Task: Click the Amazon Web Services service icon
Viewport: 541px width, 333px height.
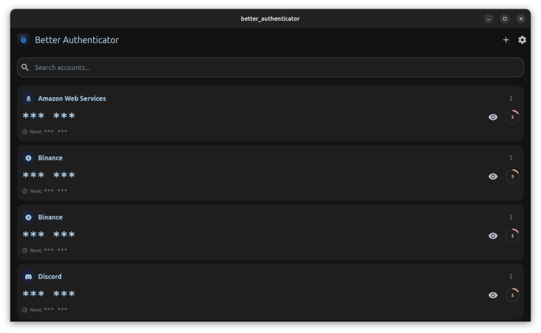Action: click(x=28, y=98)
